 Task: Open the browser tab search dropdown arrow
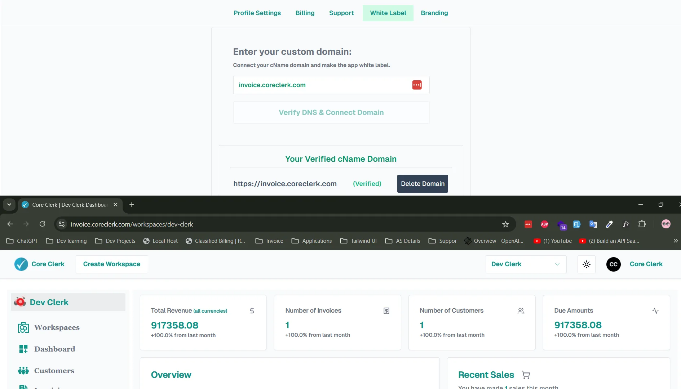point(9,205)
